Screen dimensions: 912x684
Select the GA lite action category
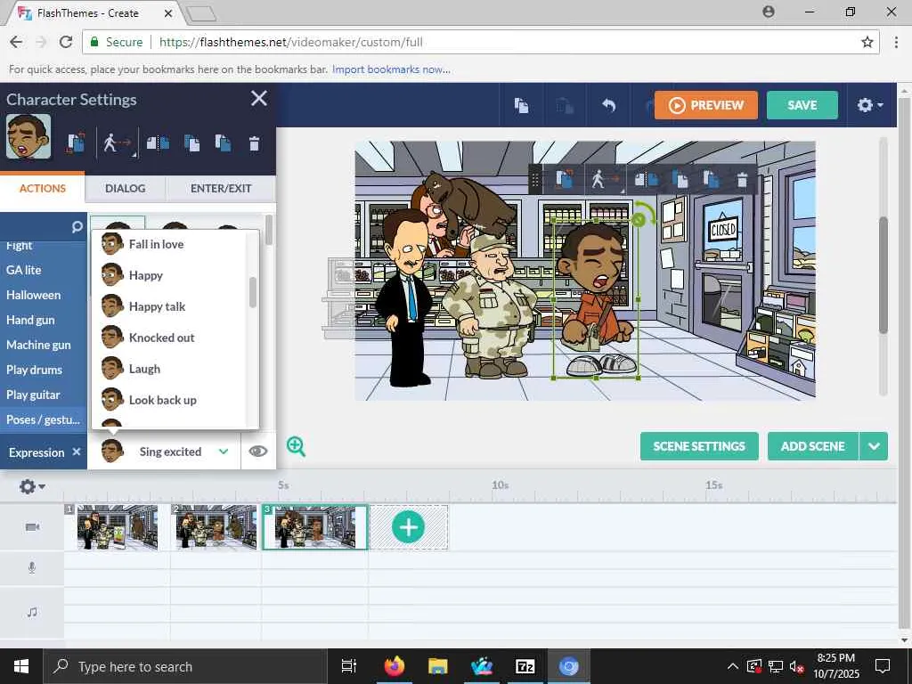click(24, 270)
